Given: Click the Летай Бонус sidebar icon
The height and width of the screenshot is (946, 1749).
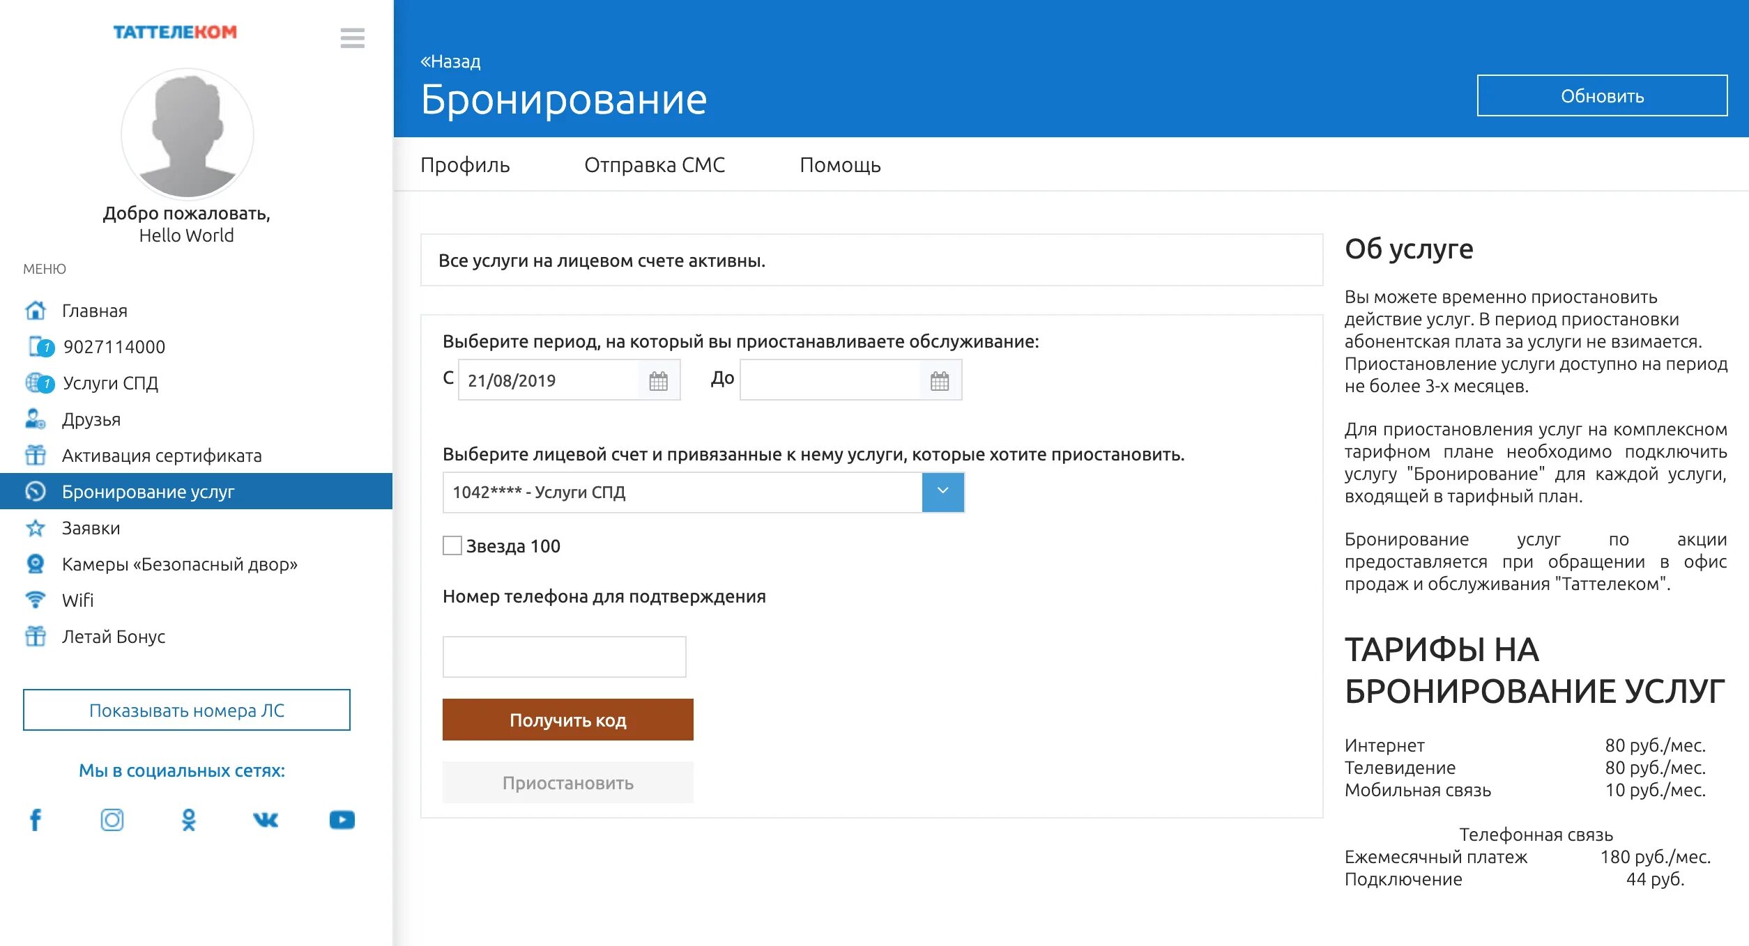Looking at the screenshot, I should click(33, 638).
